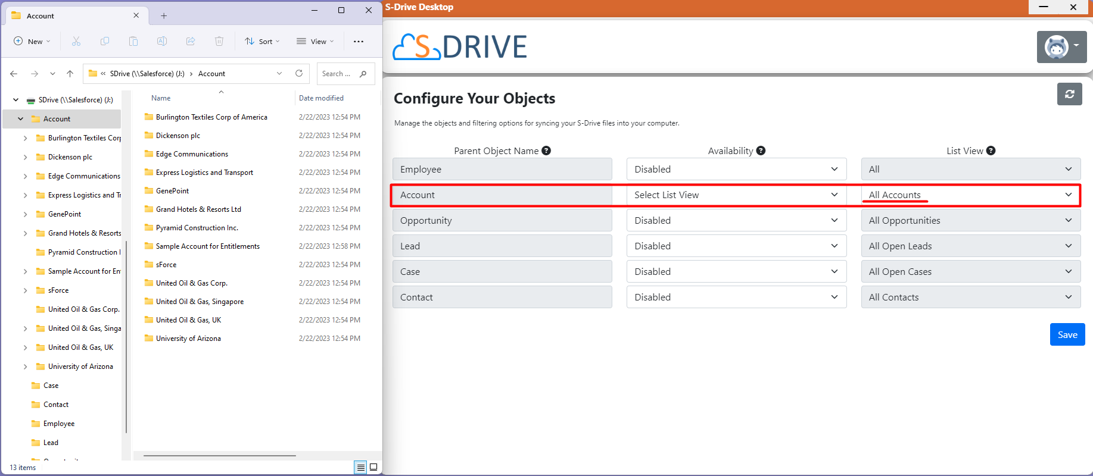Click the Parent Object Name help icon

(x=546, y=151)
